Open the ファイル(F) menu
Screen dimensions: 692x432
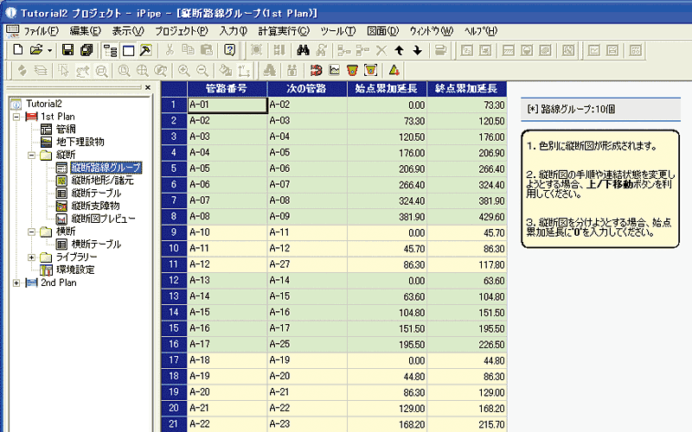[x=41, y=31]
